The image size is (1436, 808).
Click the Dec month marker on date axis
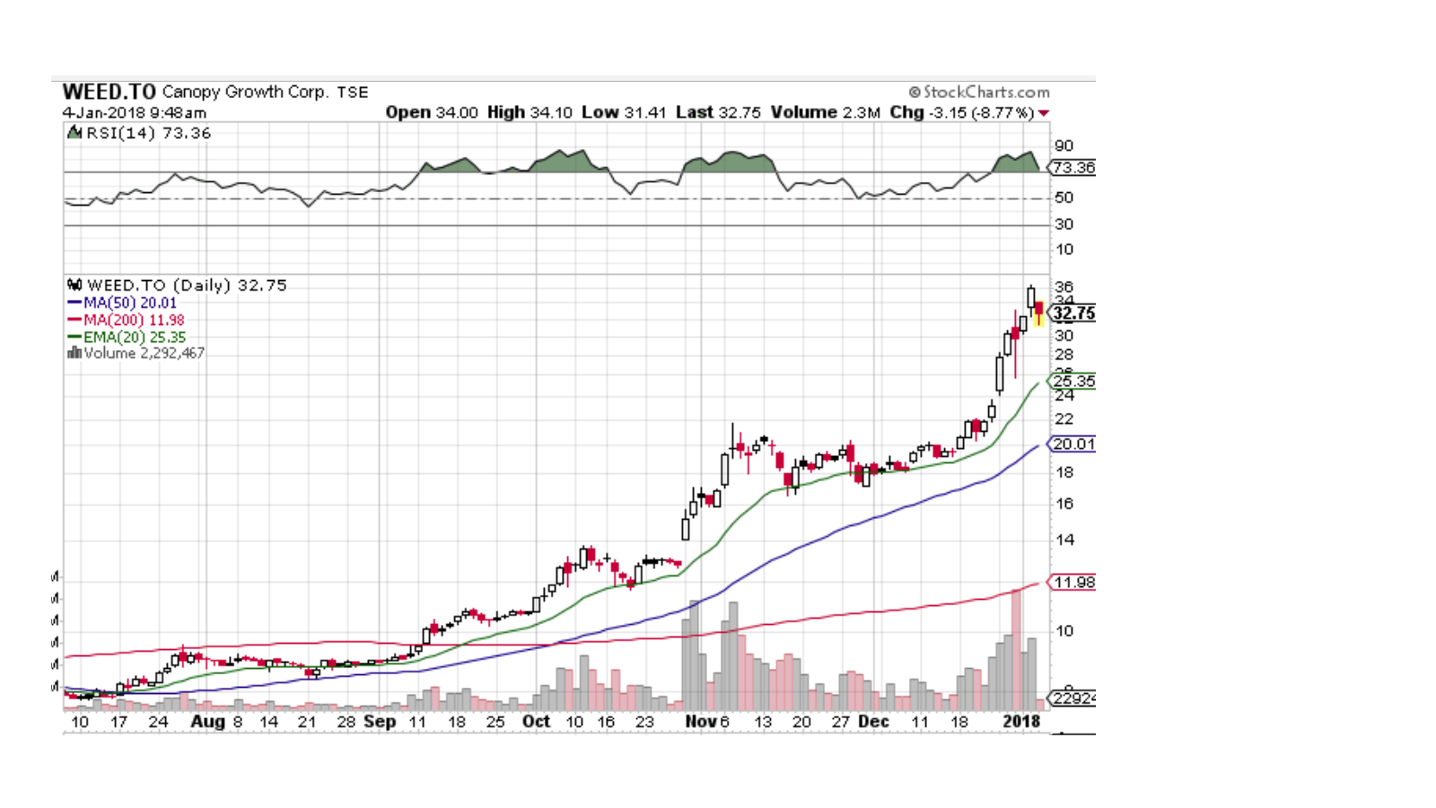tap(873, 722)
